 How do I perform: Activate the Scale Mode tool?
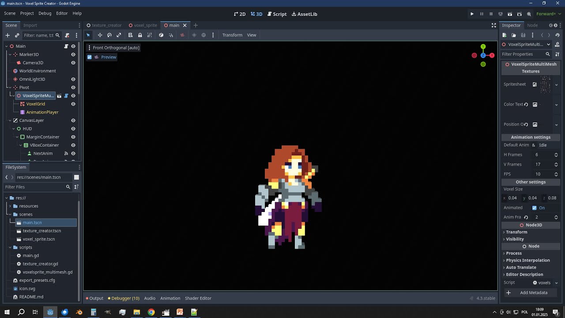119,35
